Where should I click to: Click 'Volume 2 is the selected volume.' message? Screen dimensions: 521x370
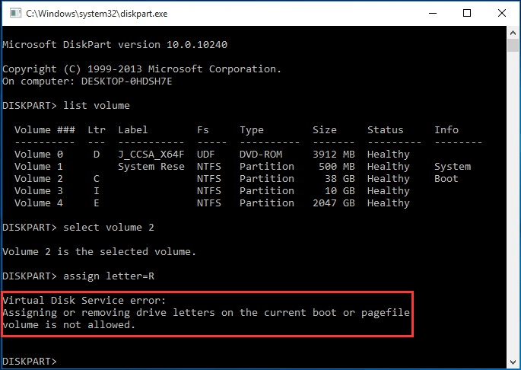tap(100, 252)
